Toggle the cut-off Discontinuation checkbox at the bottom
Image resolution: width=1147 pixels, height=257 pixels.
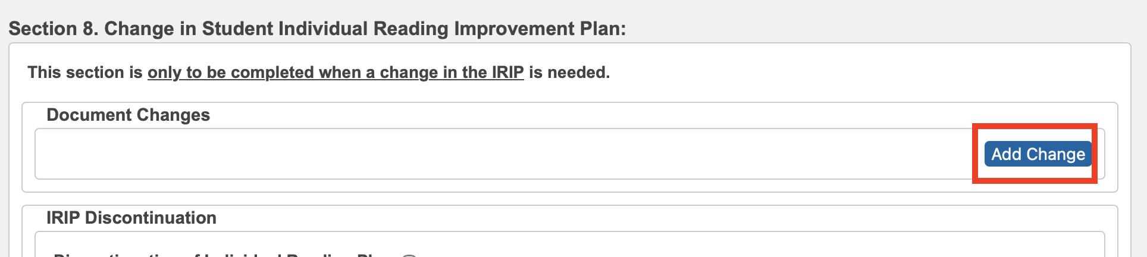click(409, 256)
